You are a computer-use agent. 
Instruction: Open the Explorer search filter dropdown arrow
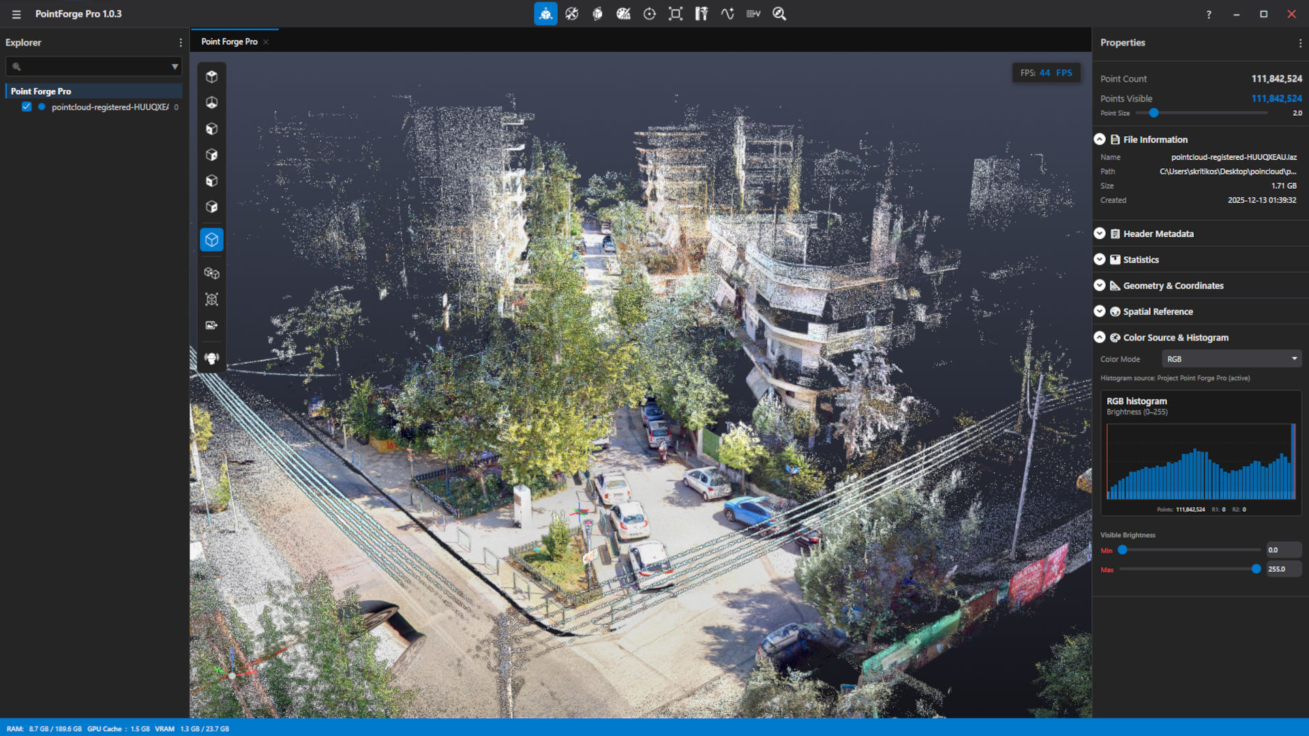pos(175,67)
